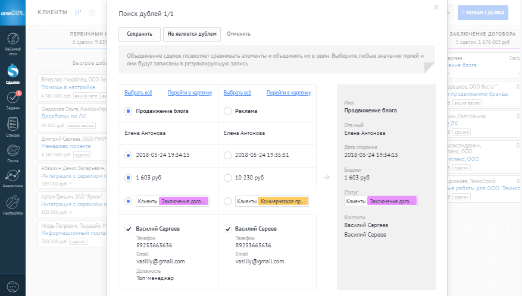This screenshot has width=522, height=296.
Task: Open Настройки settings icon
Action: point(12,203)
